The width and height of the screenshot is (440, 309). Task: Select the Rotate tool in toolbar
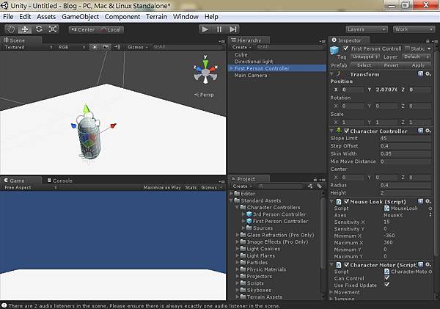(x=39, y=29)
